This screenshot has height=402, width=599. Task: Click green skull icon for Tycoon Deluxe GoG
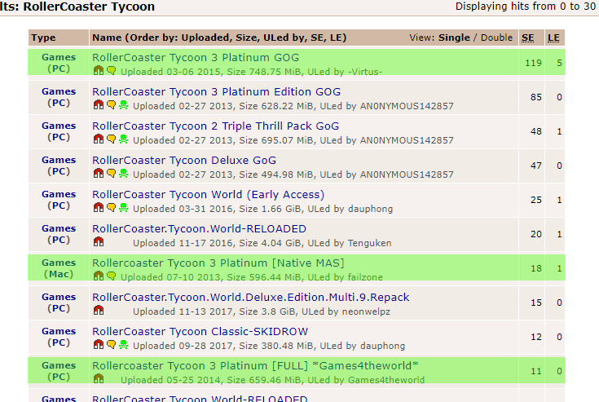point(123,173)
